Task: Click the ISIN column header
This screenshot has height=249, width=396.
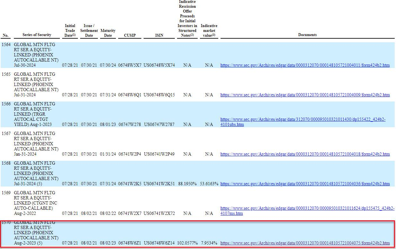Action: (159, 35)
